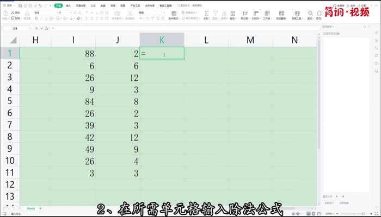Toggle Bold formatting button
381x217 pixels.
[36, 18]
